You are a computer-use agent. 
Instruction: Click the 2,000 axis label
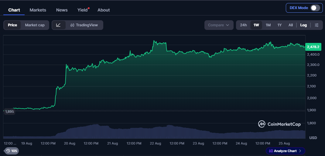point(312,98)
